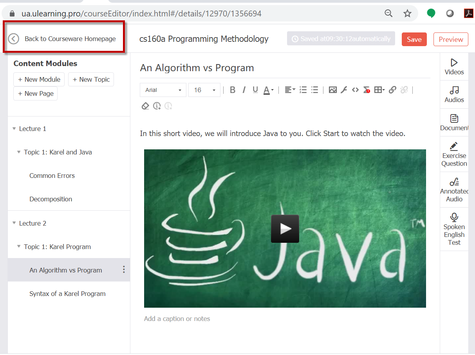Click the insert hyperlink chain icon

pos(392,90)
